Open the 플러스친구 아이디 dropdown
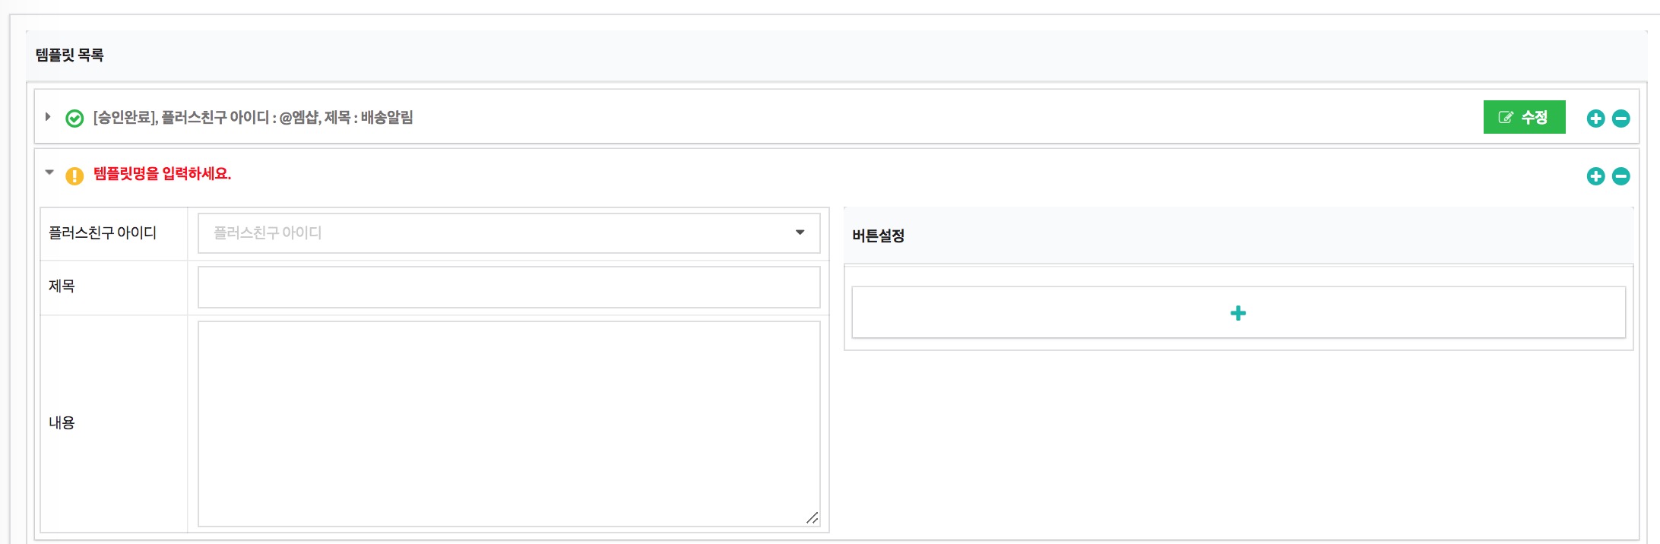This screenshot has width=1660, height=544. 508,233
